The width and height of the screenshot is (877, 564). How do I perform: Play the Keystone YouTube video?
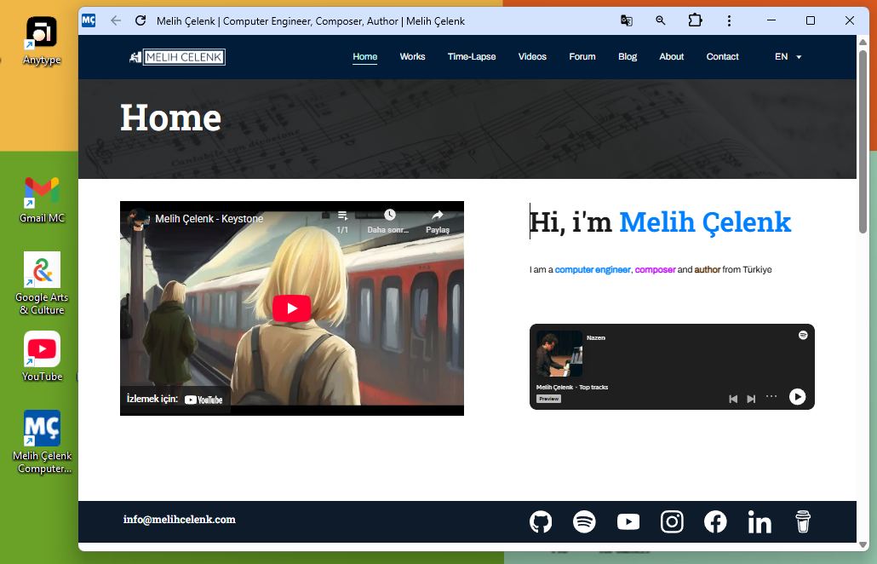(292, 308)
